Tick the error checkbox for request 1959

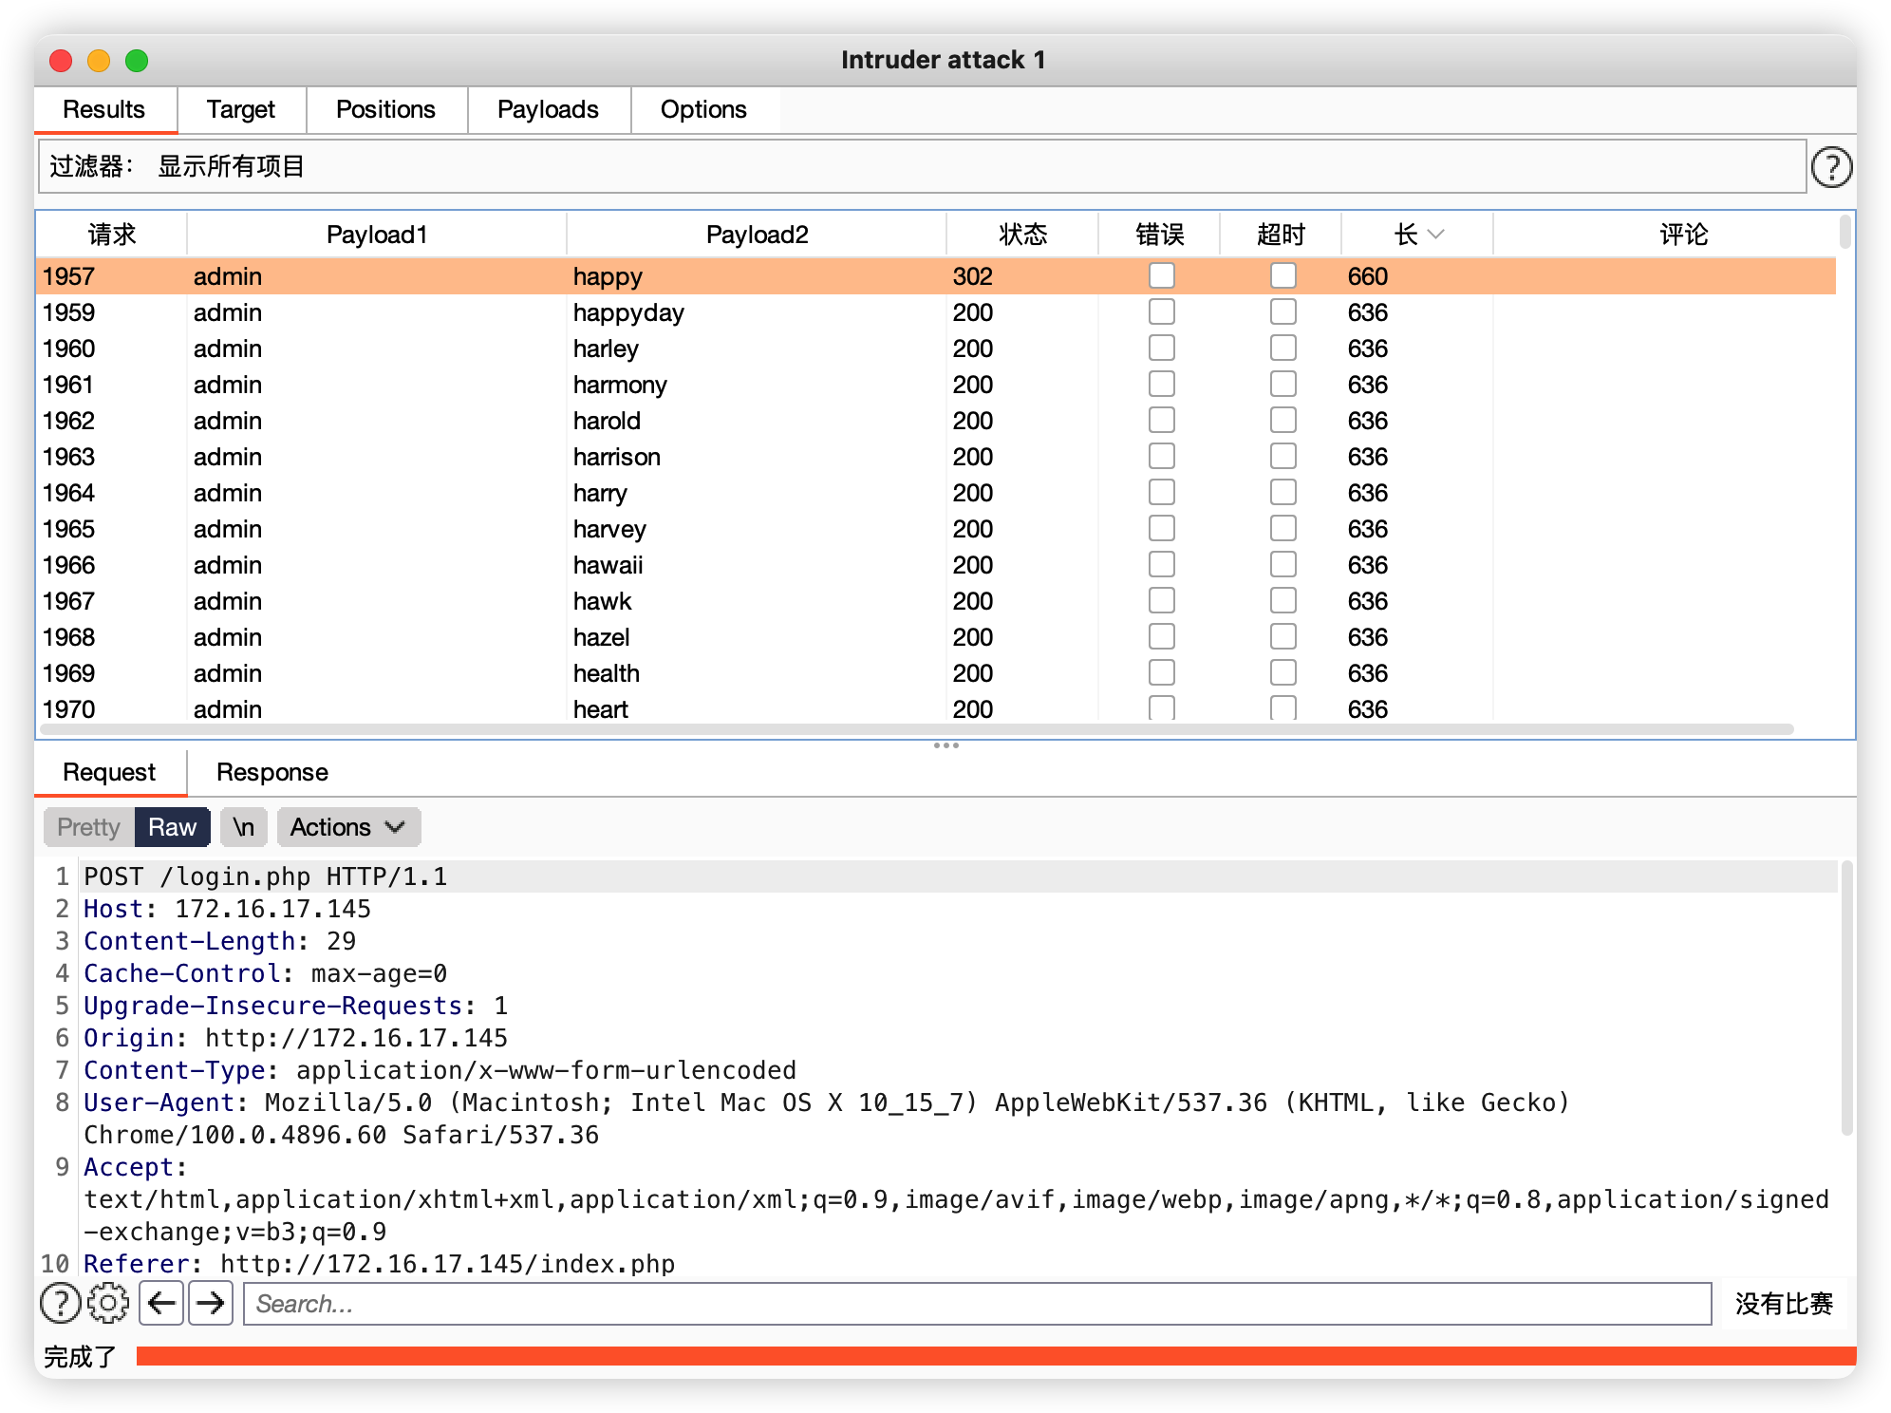pos(1161,312)
